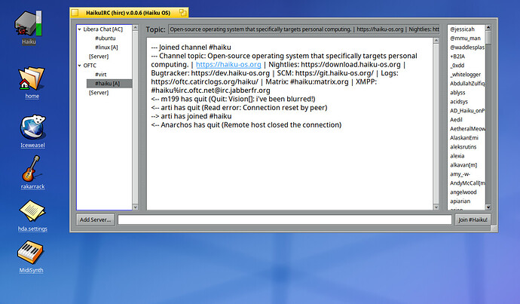The image size is (520, 304).
Task: Launch the rakarrack guitar icon
Action: coord(32,169)
